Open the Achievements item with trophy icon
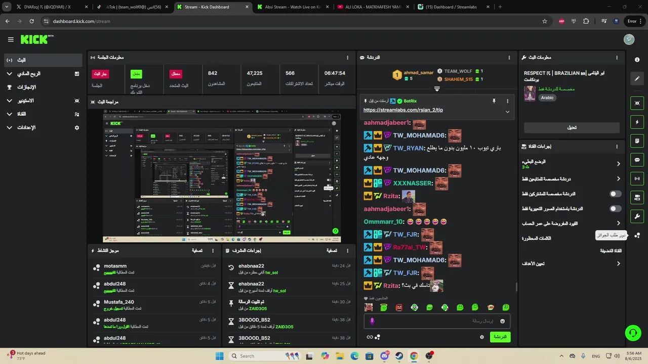Viewport: 648px width, 364px height. click(42, 87)
